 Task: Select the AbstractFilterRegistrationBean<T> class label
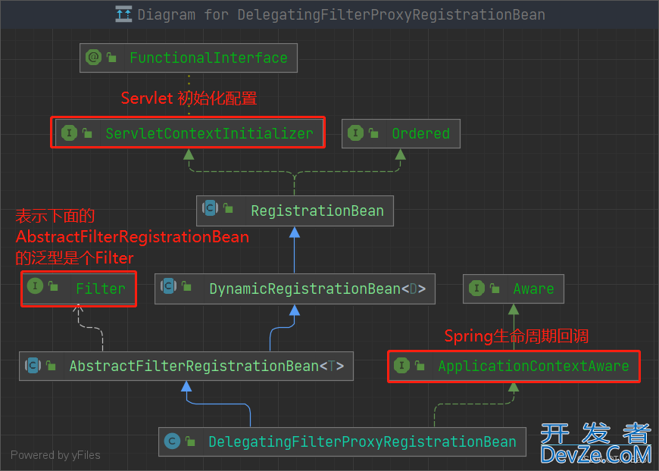click(206, 366)
